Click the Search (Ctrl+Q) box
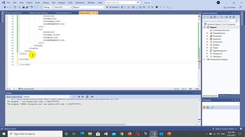Viewport: 245px width, 137px height. pos(122,3)
